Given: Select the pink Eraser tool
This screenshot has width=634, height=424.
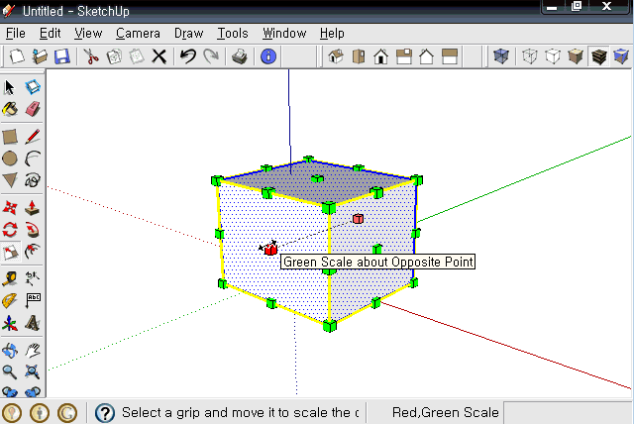Looking at the screenshot, I should [x=33, y=109].
